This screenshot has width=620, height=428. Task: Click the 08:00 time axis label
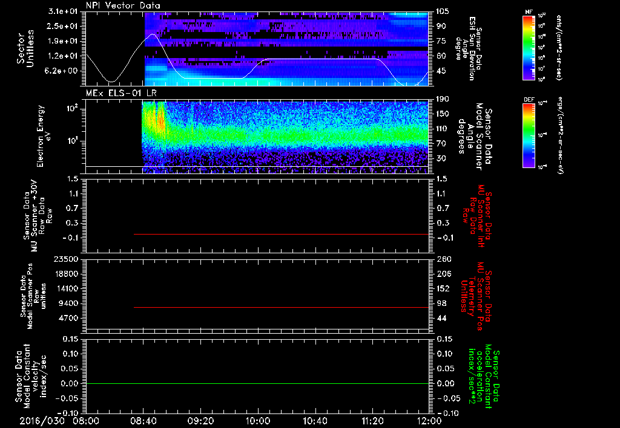86,421
